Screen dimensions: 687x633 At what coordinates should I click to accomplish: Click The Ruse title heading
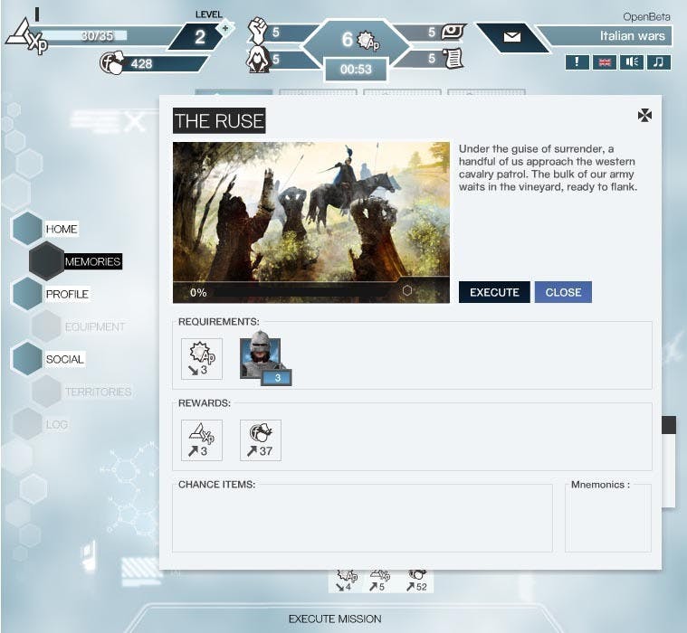pos(219,121)
